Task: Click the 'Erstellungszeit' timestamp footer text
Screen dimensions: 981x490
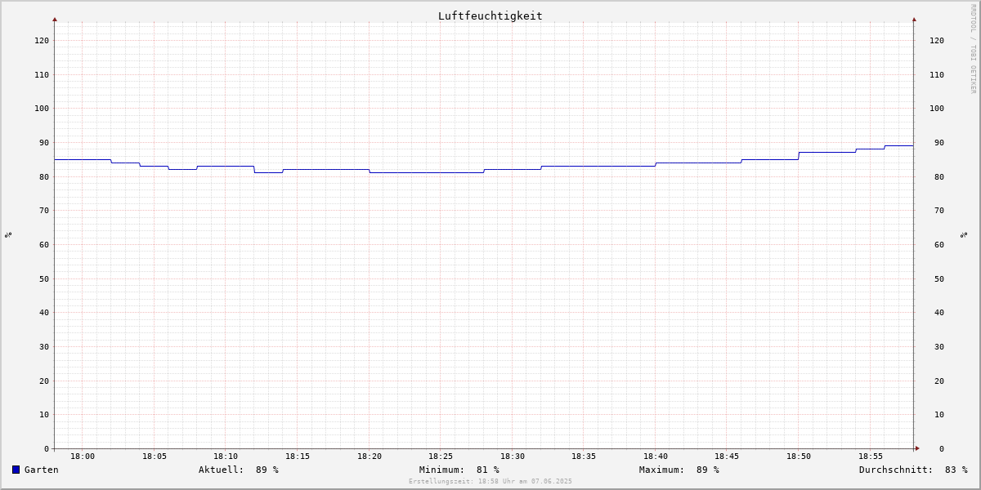Action: pyautogui.click(x=490, y=481)
